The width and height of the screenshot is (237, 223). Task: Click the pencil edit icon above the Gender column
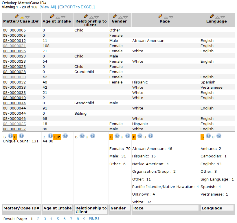(x=115, y=16)
